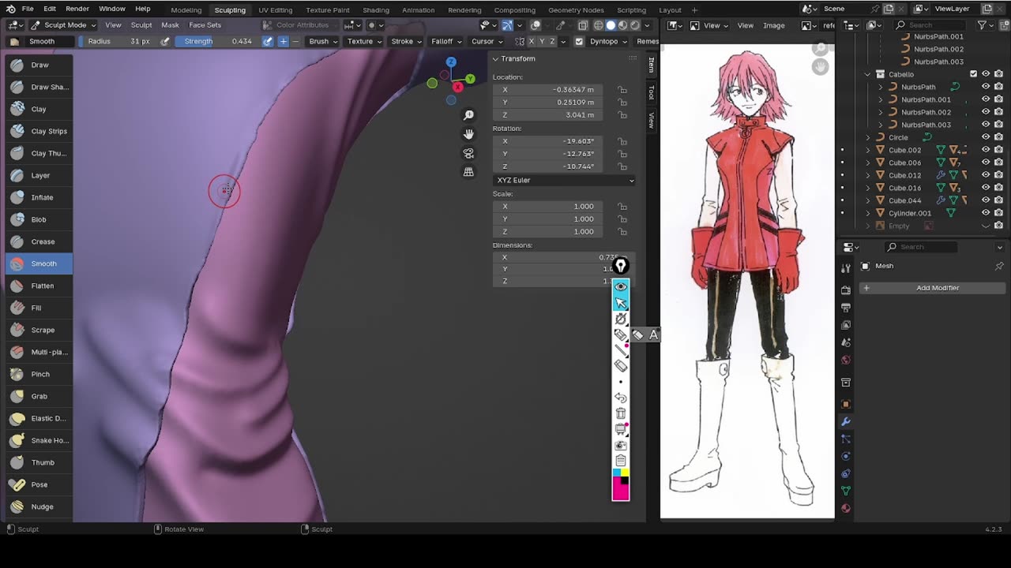Toggle the camera view icon
Image resolution: width=1011 pixels, height=568 pixels.
(x=468, y=153)
